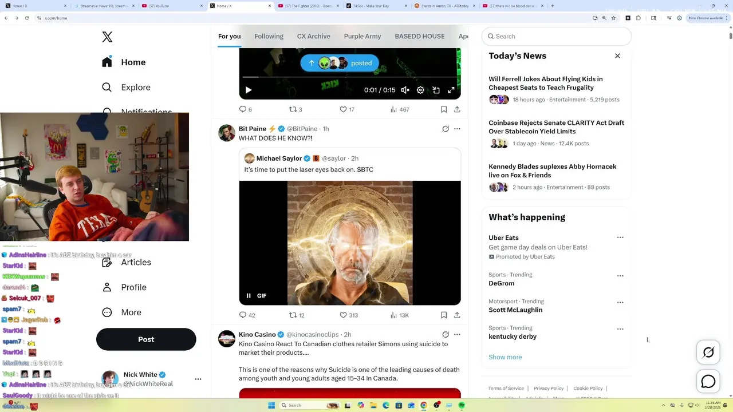Repost Bit Paine post with 12 reposts
The width and height of the screenshot is (733, 412).
point(297,315)
